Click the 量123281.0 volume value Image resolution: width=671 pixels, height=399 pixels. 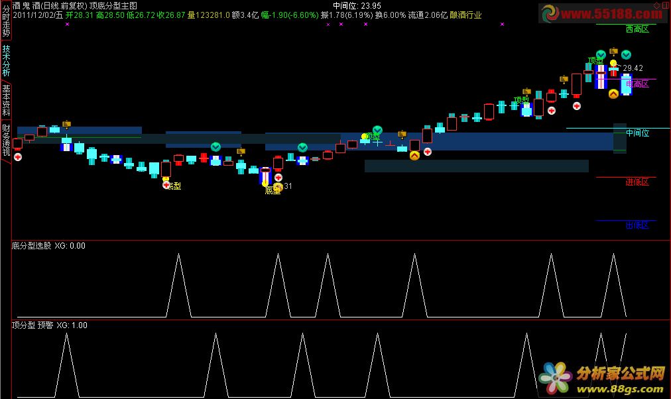[x=209, y=15]
